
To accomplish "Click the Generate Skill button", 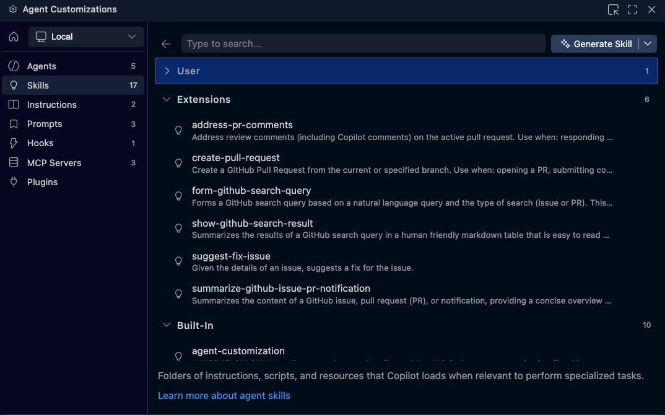I will click(596, 43).
